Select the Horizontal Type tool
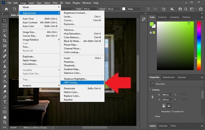Screen dimensions: 205x130 (x=5, y=102)
